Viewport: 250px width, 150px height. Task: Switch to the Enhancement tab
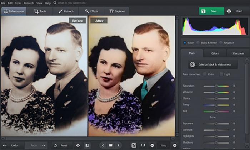point(14,11)
